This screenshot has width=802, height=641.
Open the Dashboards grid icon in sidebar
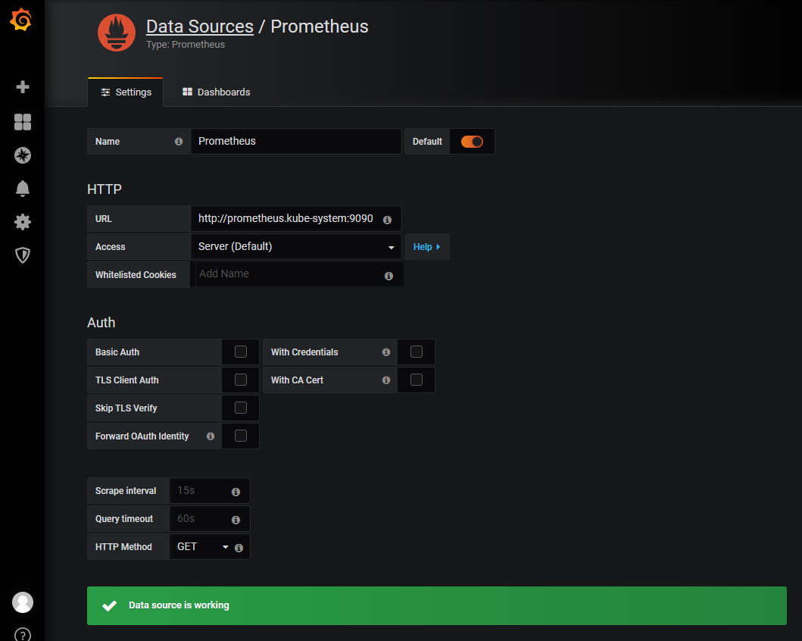pos(23,122)
